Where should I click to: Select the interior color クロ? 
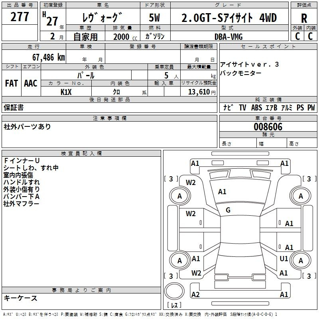pos(116,92)
